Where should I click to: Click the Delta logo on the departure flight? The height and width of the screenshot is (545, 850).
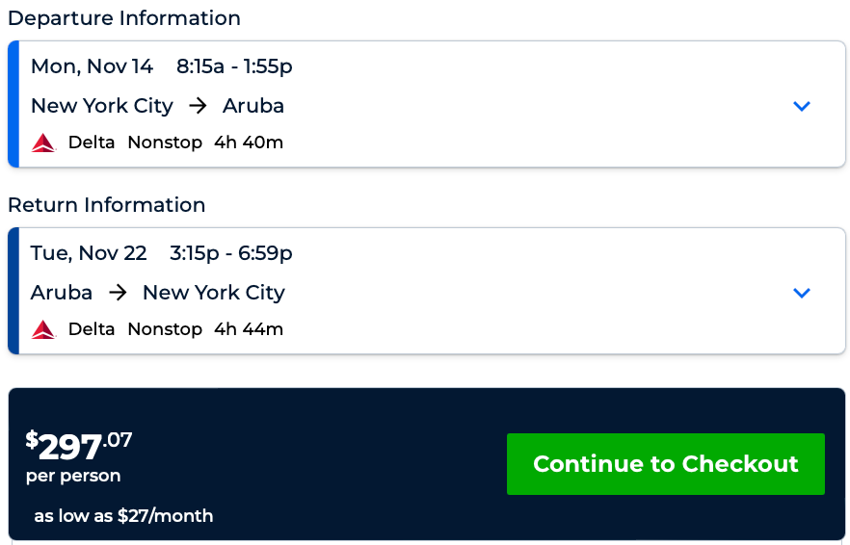pyautogui.click(x=44, y=143)
